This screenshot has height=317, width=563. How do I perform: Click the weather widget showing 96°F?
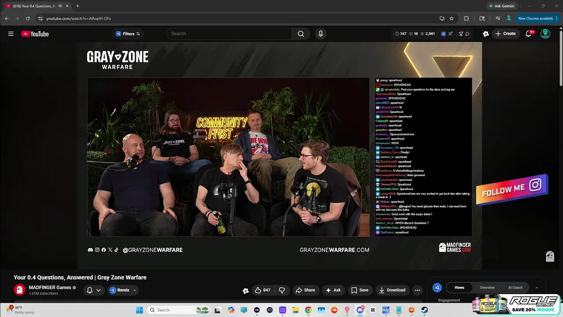click(x=21, y=310)
